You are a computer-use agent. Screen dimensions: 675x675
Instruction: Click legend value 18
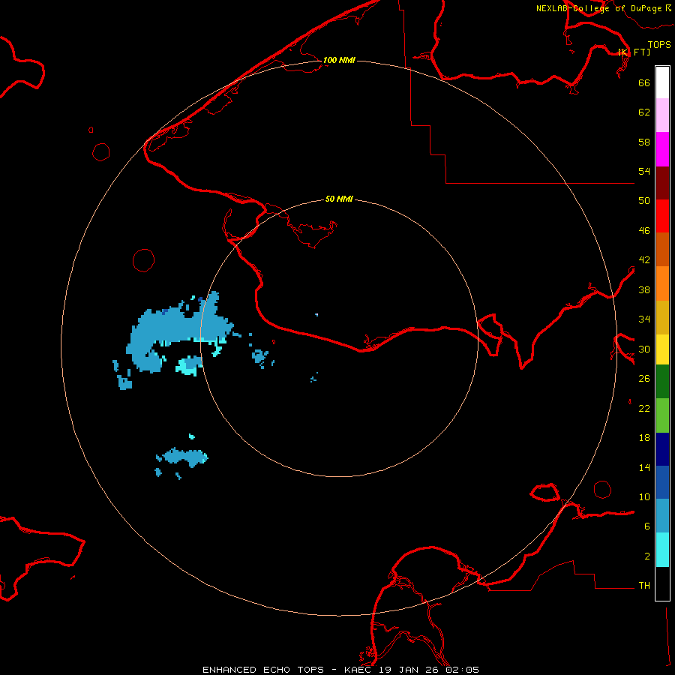[644, 438]
